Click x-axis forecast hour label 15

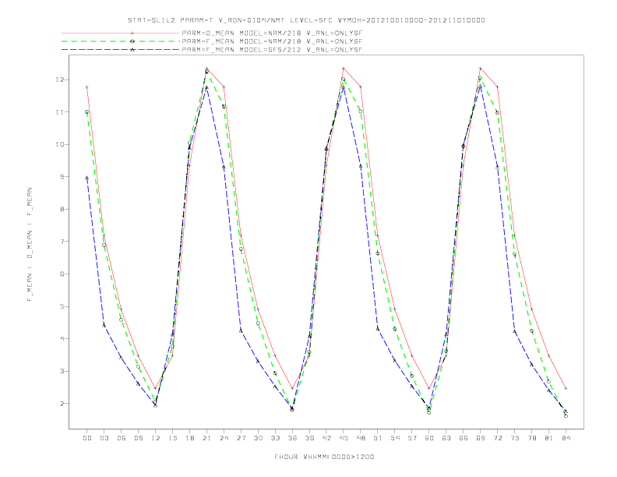point(172,438)
